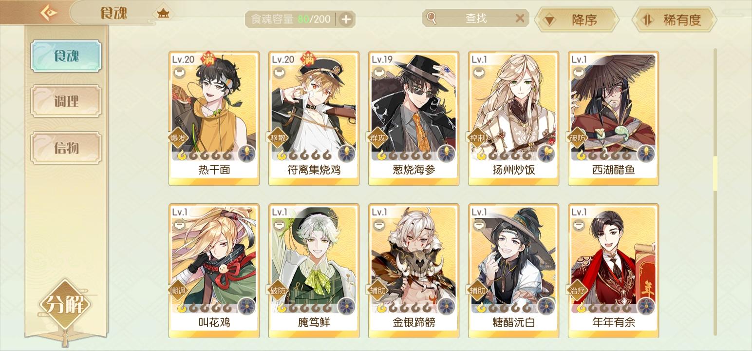This screenshot has height=351, width=752.
Task: Clear the search field with X
Action: point(520,19)
